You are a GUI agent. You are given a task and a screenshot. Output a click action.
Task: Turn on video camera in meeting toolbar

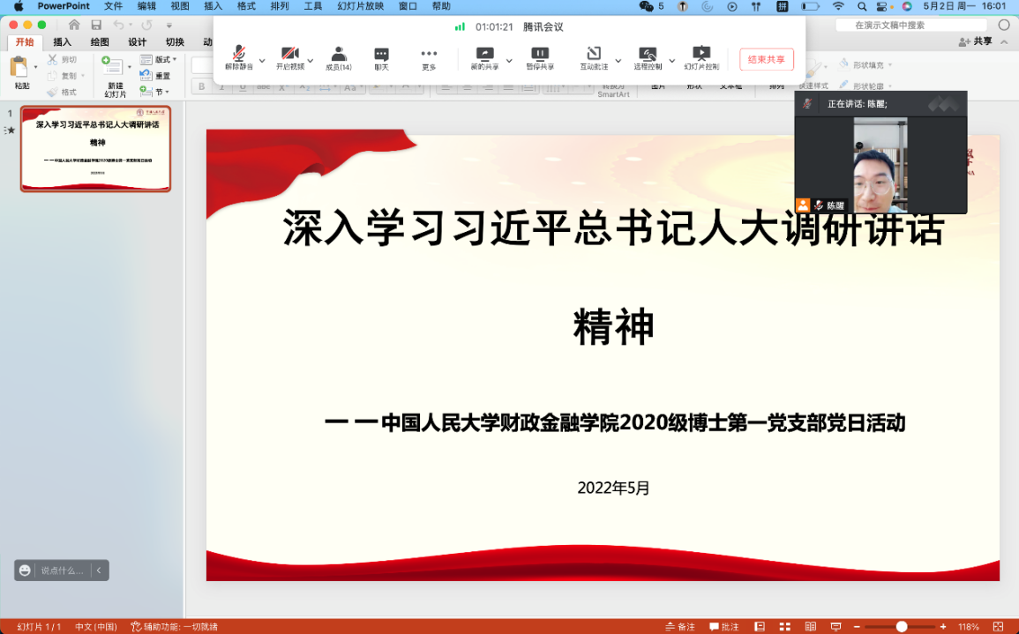(x=289, y=58)
